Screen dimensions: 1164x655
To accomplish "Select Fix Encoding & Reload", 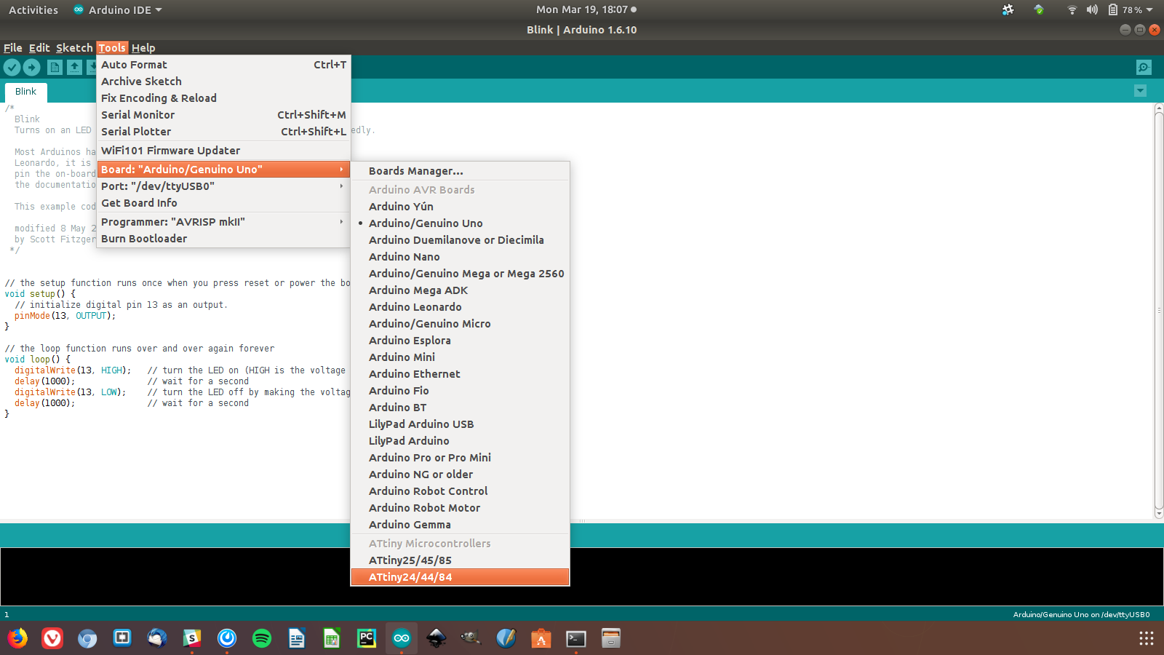I will [223, 98].
